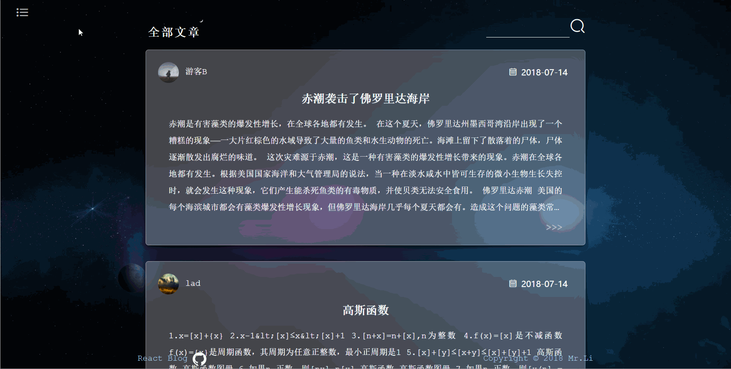Click Copyright © 2018 Mr.Li text
This screenshot has height=369, width=731.
538,358
